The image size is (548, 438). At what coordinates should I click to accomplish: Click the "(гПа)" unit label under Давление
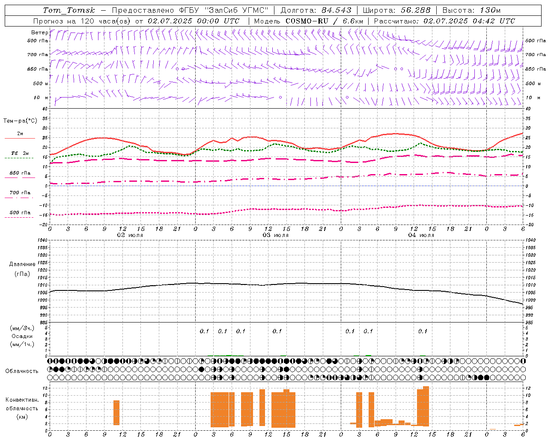point(22,274)
